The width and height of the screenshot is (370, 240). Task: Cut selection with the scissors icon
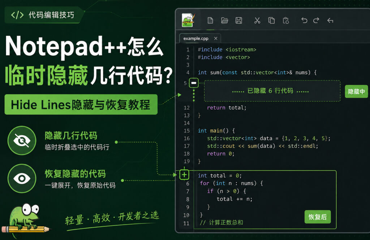pyautogui.click(x=257, y=21)
